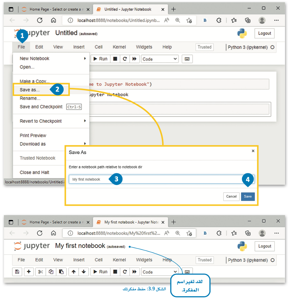This screenshot has width=289, height=299.
Task: Click the Jupyter logo in My first notebook
Action: pos(32,246)
